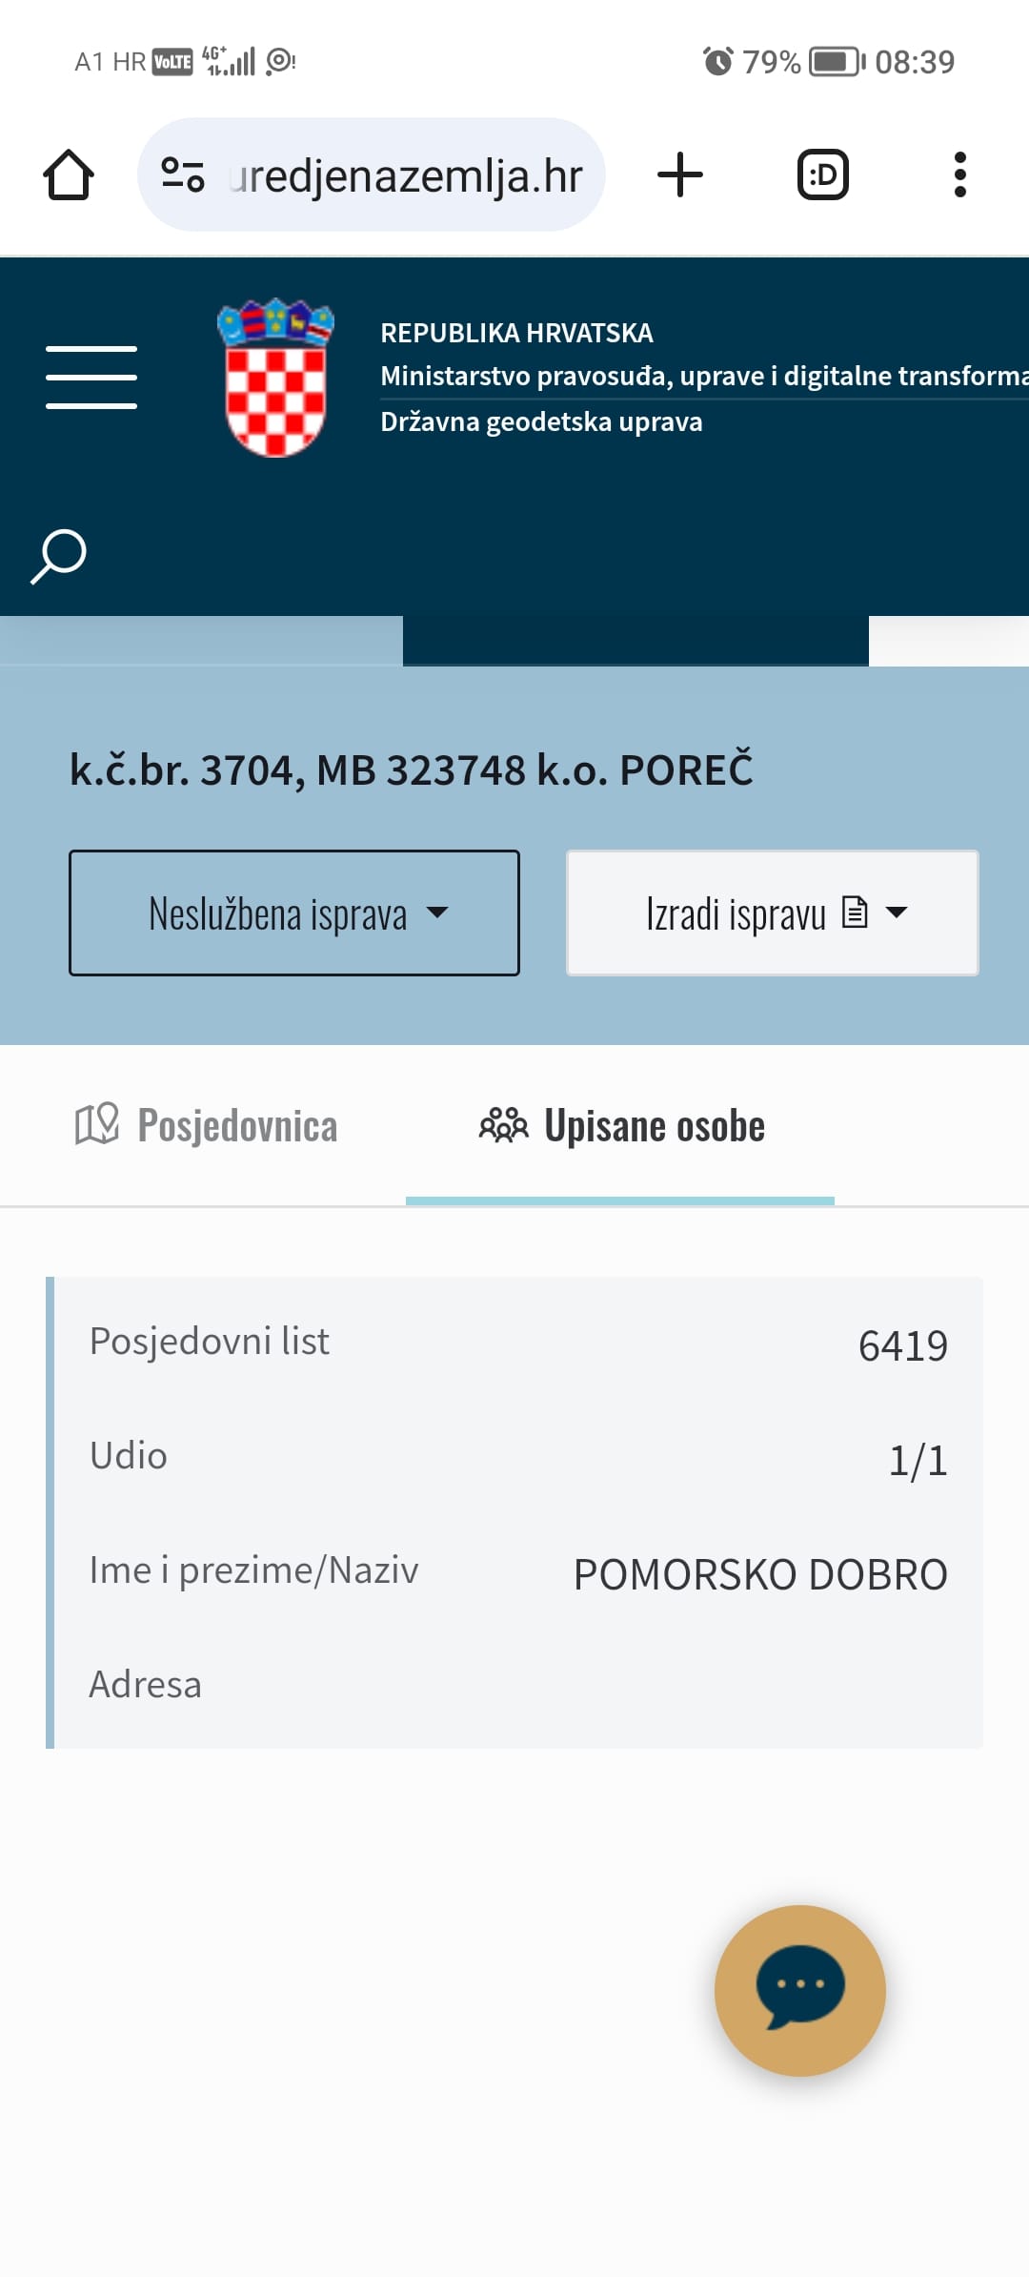The height and width of the screenshot is (2277, 1029).
Task: Open a new browser tab
Action: pyautogui.click(x=680, y=175)
